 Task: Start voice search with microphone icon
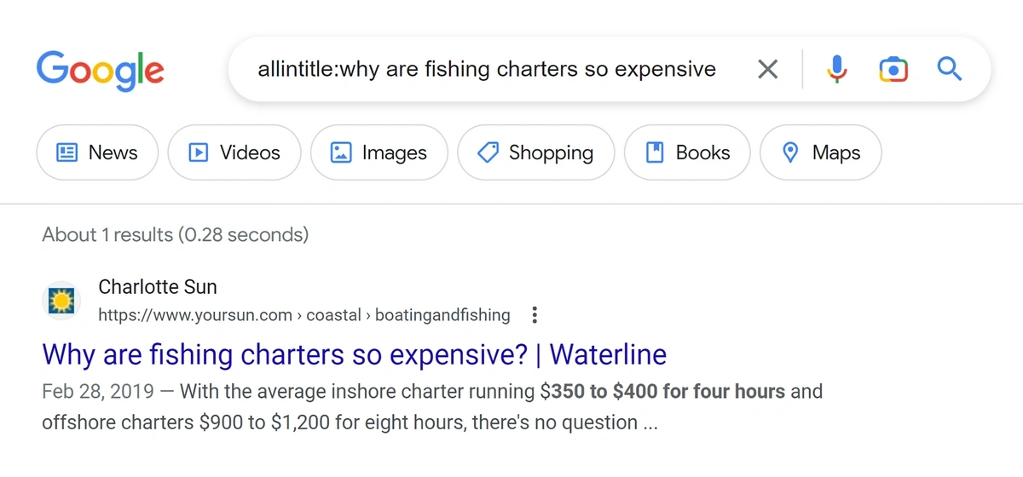837,69
